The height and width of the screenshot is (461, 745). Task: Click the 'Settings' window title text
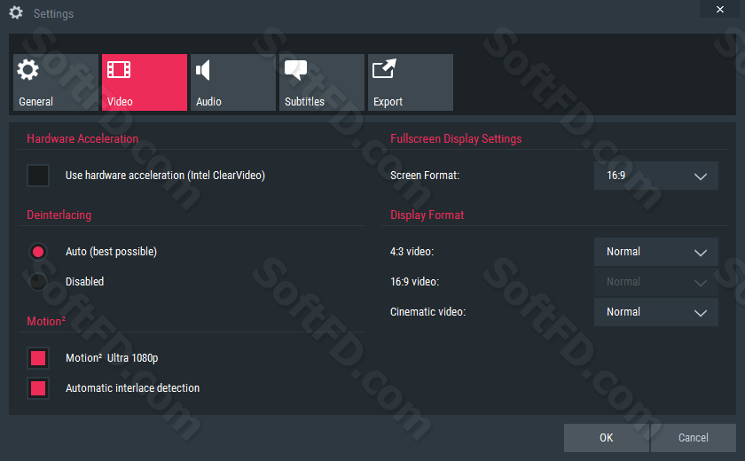[x=54, y=14]
